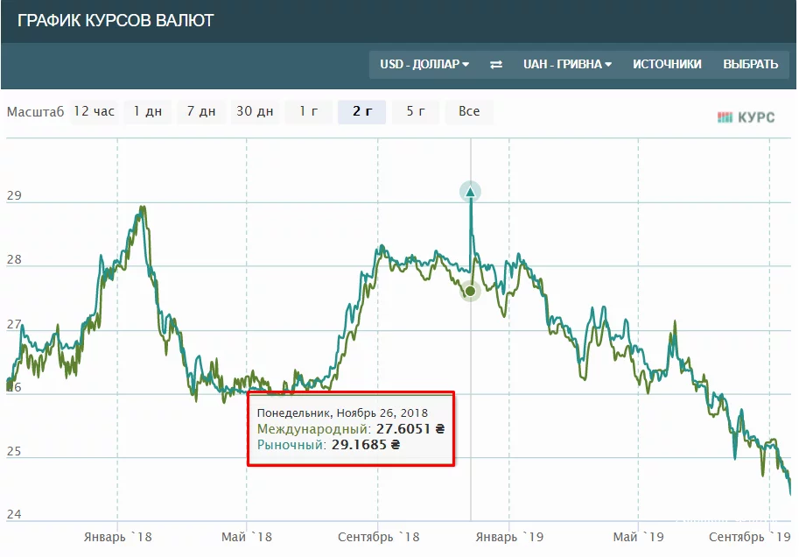The width and height of the screenshot is (799, 557).
Task: Open the UAH - ГРИВНА currency dropdown
Action: click(x=567, y=64)
